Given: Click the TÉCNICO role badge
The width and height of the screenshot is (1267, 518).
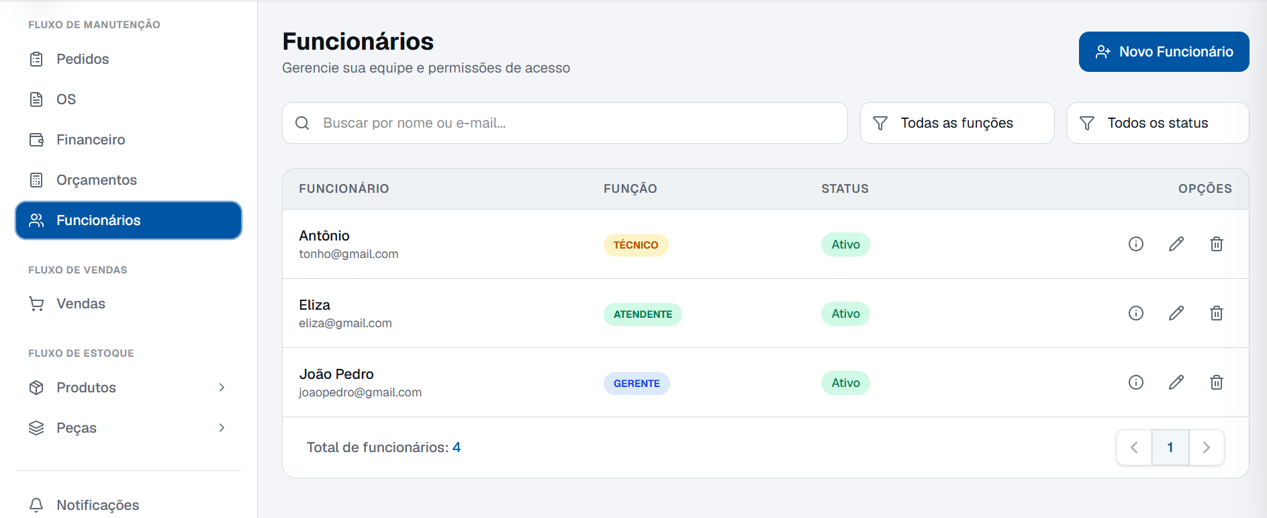Looking at the screenshot, I should tap(636, 245).
